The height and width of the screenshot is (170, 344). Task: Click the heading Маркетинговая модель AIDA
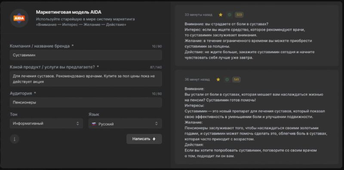(69, 12)
